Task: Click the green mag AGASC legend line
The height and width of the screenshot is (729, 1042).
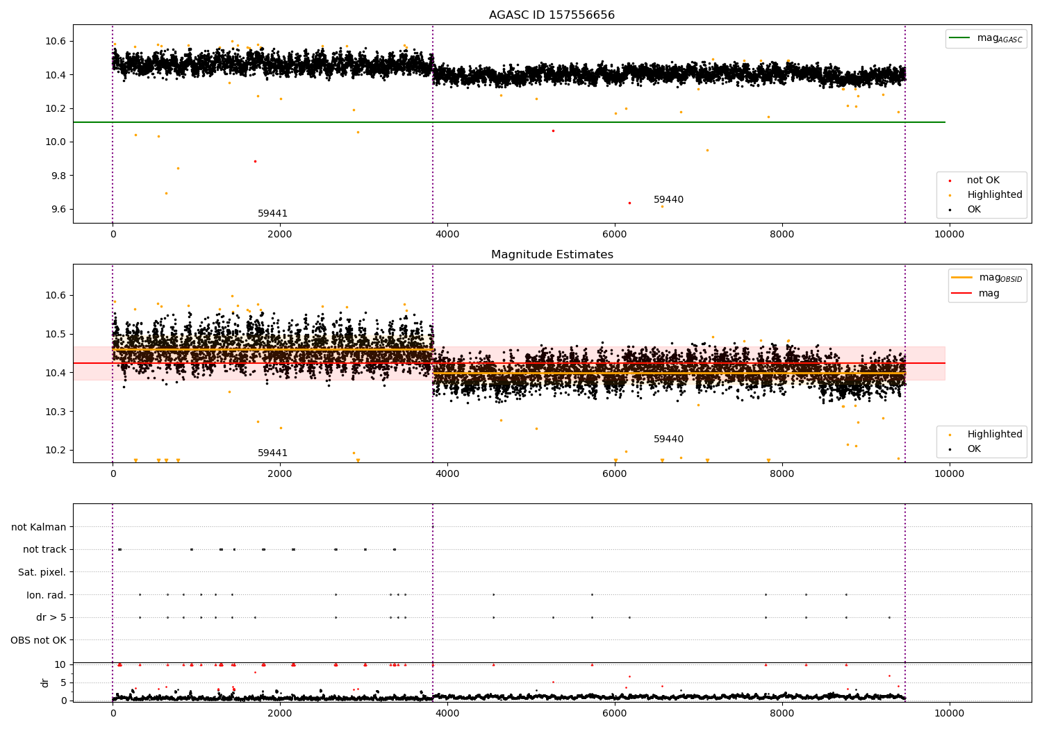Action: point(960,38)
